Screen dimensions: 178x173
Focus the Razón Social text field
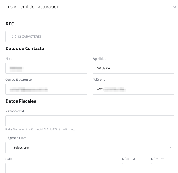point(90,121)
